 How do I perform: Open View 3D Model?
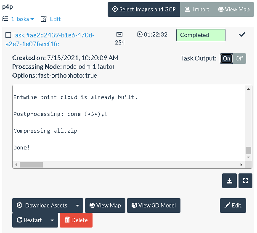point(154,205)
